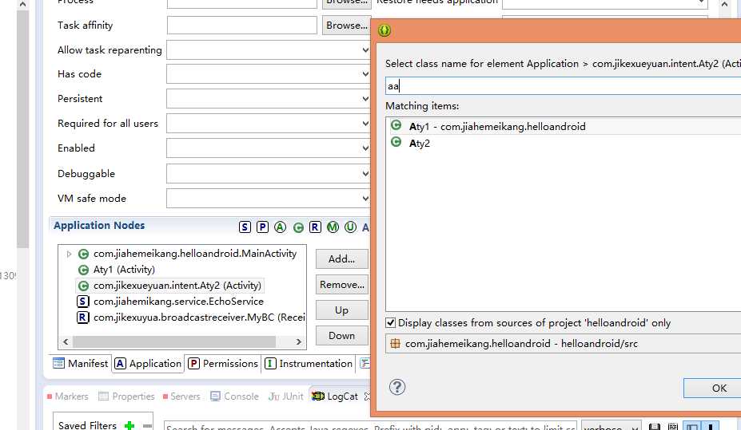The width and height of the screenshot is (741, 430).
Task: Toggle 'Display classes from sources of project' checkbox
Action: pyautogui.click(x=390, y=323)
